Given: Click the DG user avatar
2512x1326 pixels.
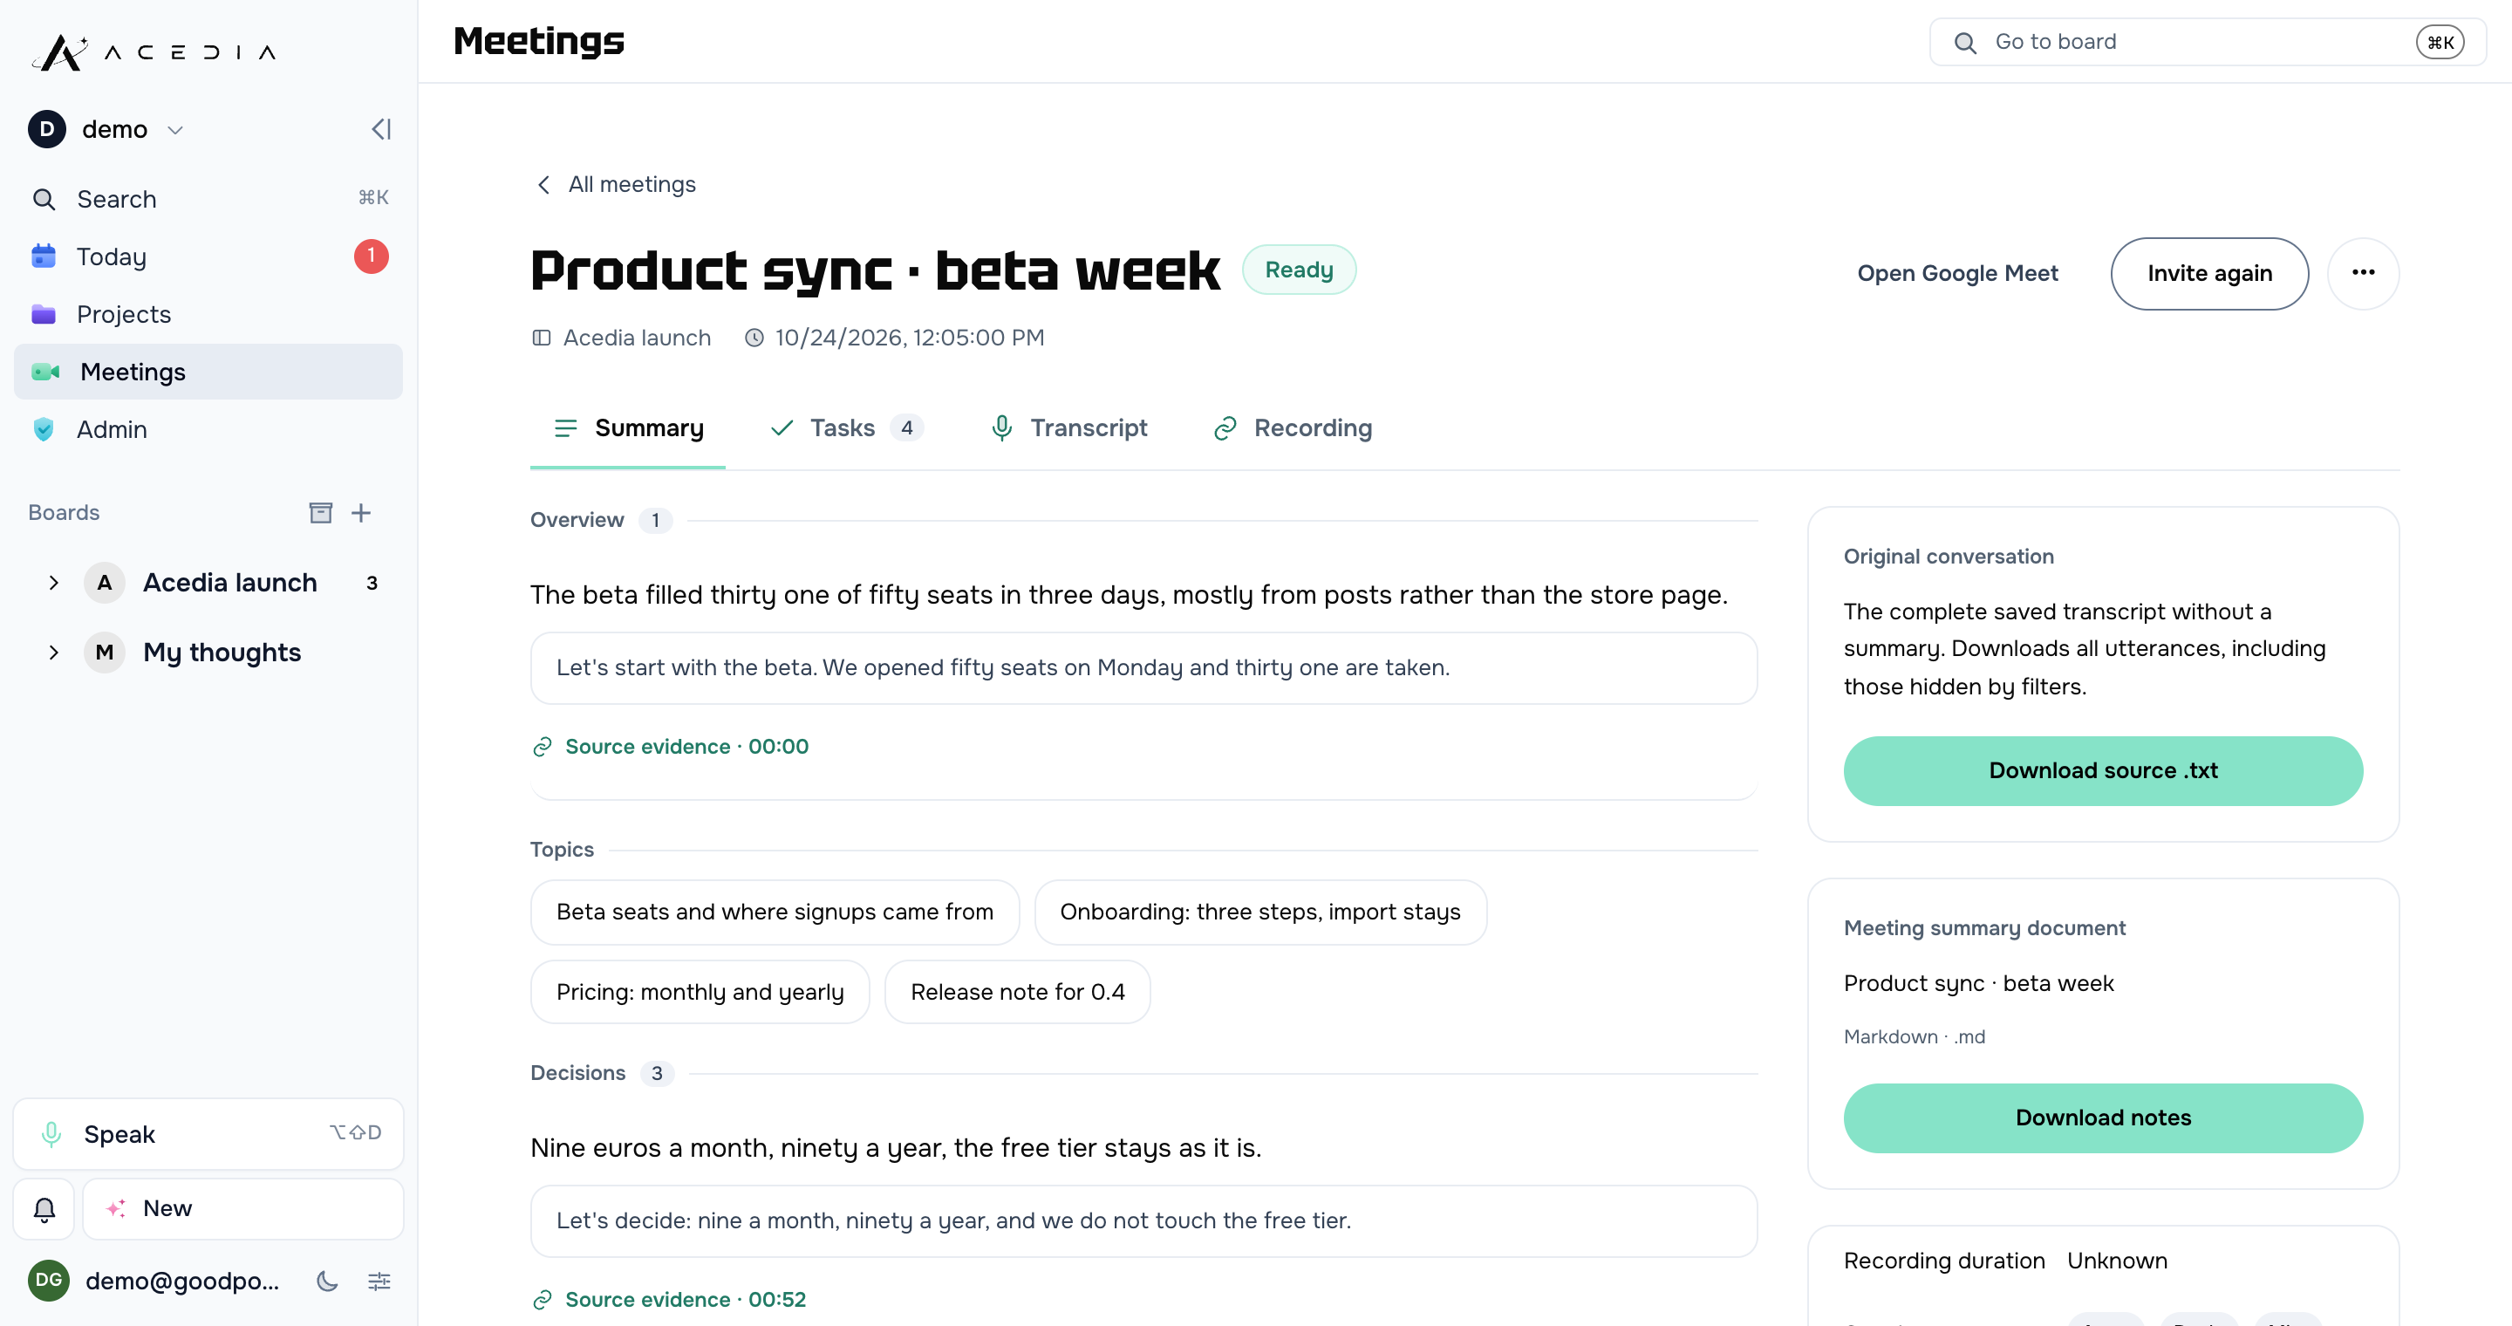Looking at the screenshot, I should (x=49, y=1280).
